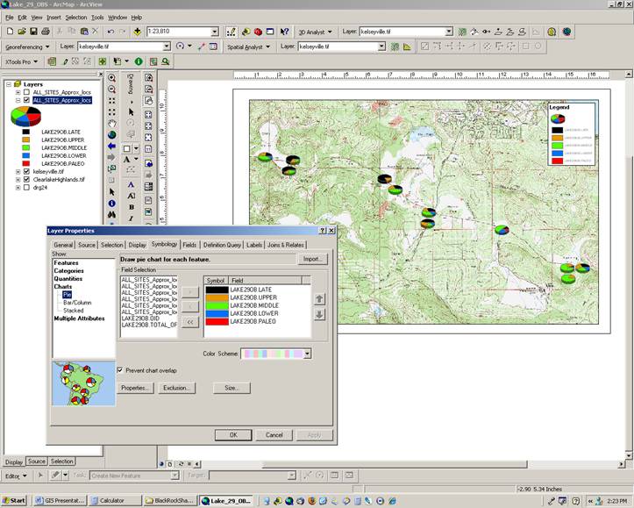Click the black LAKE29OB.LATE symbol swatch
This screenshot has width=634, height=508.
217,290
